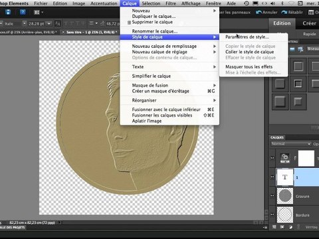Open the Sélection menu in menu bar
This screenshot has width=319, height=239.
pyautogui.click(x=151, y=3)
